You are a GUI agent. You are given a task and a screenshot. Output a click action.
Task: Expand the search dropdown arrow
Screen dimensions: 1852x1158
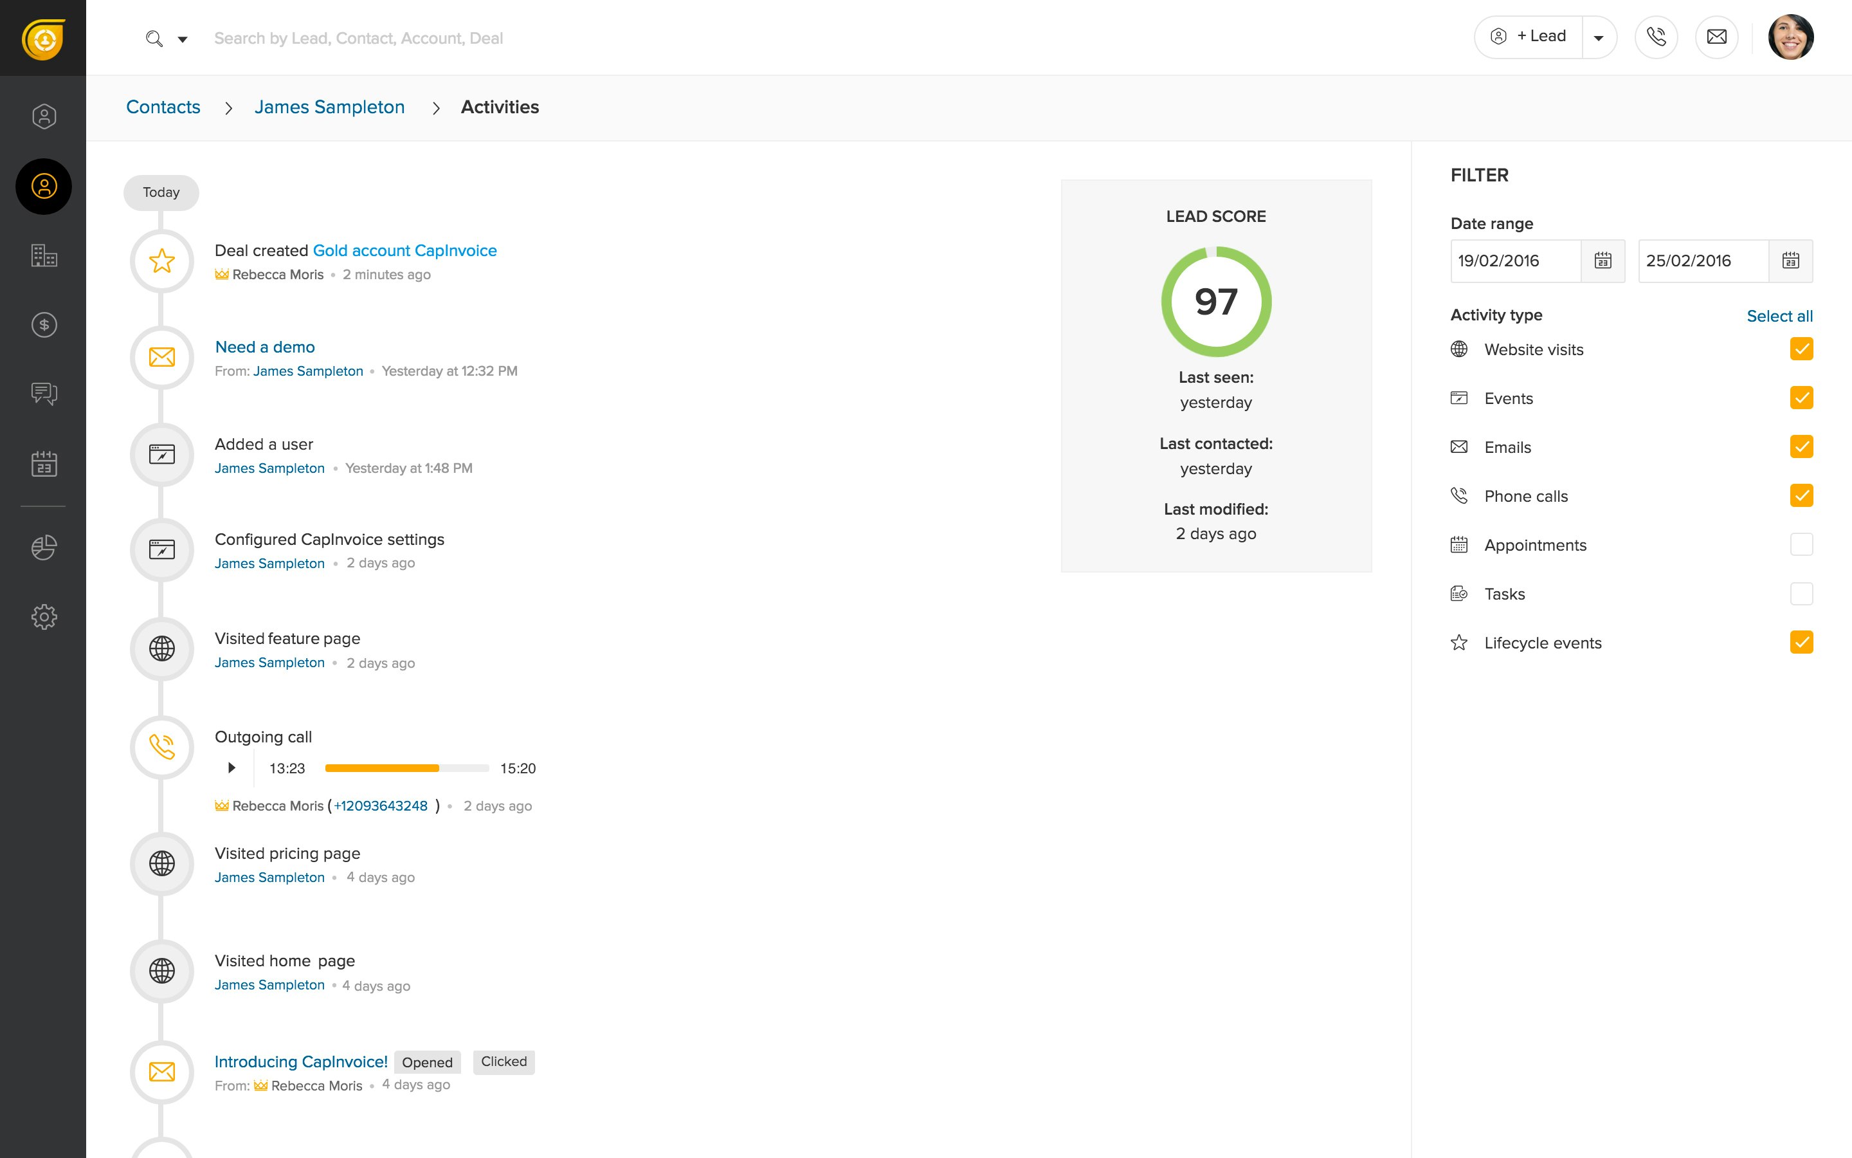[181, 37]
